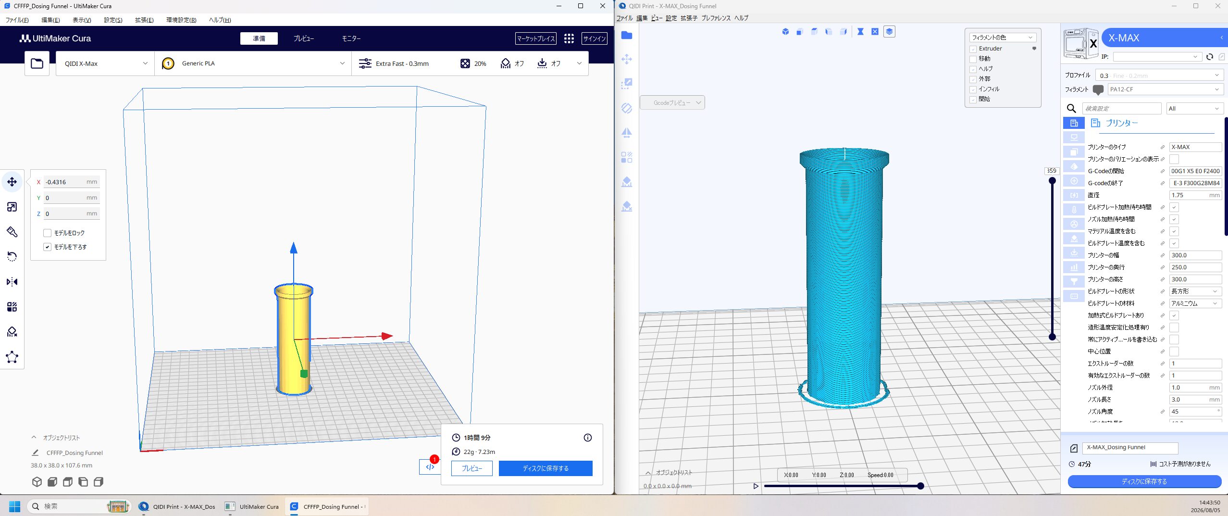This screenshot has width=1228, height=516.
Task: Toggle 外郭 checkbox in QIDI legend
Action: point(973,79)
